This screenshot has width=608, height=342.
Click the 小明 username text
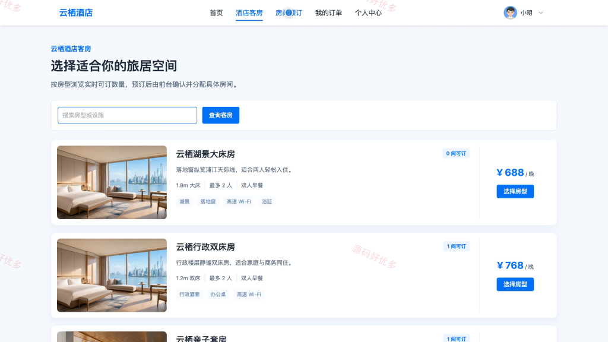(x=526, y=13)
